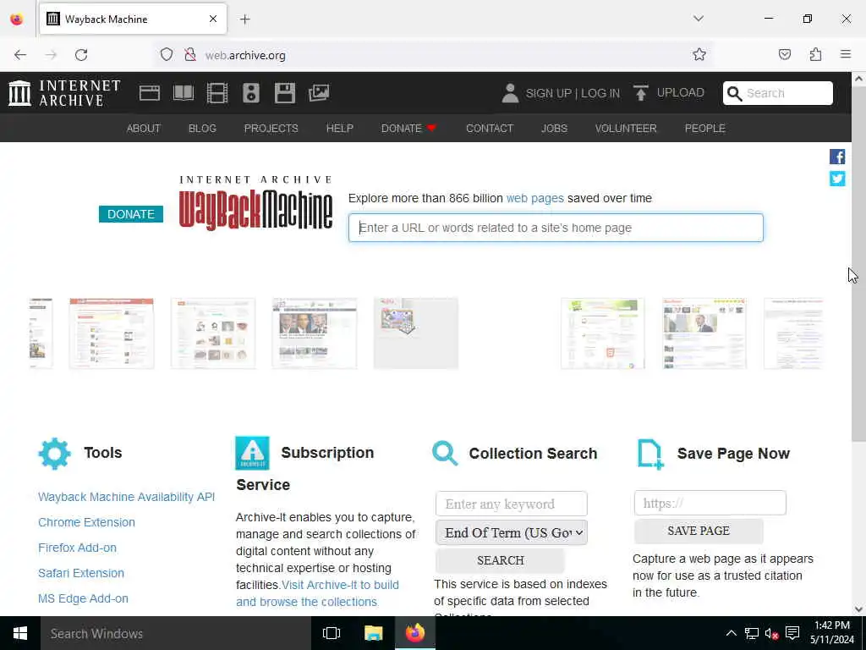Open the tracking protection shield icon
Viewport: 866px width, 650px height.
[x=167, y=55]
